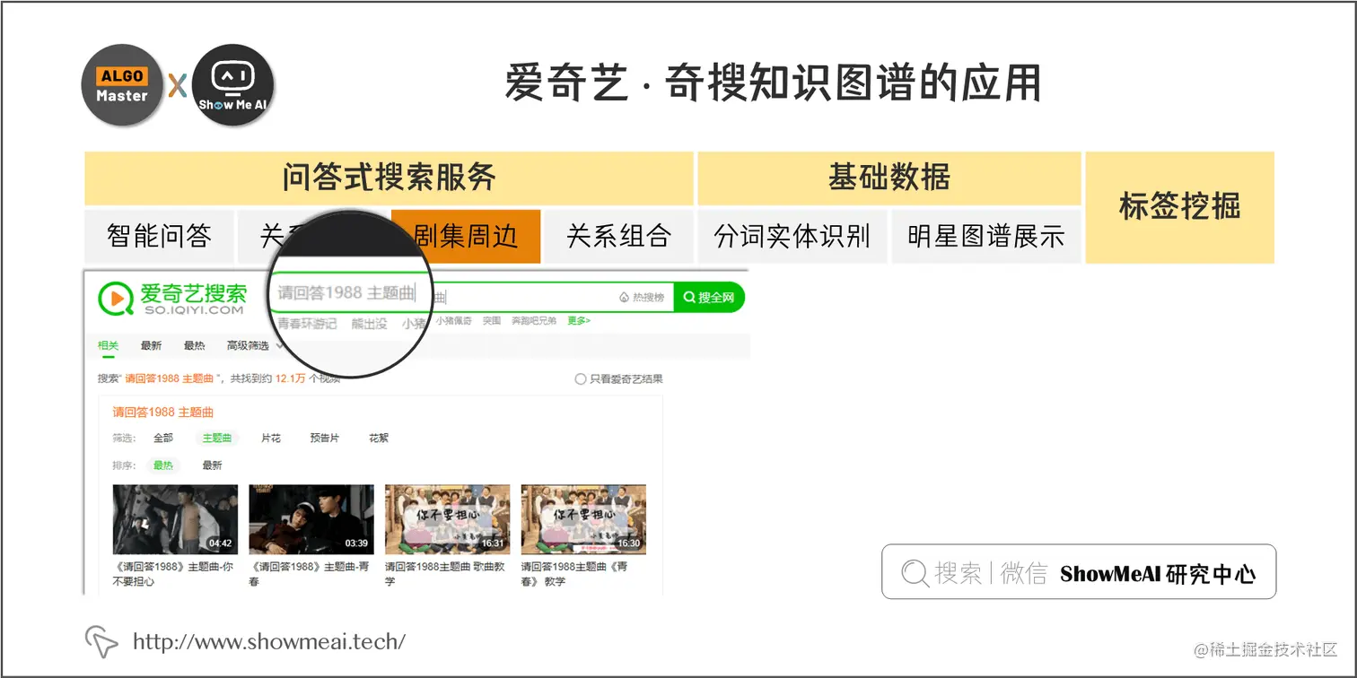Open the first 请回答1988 video thumbnail

(x=174, y=518)
